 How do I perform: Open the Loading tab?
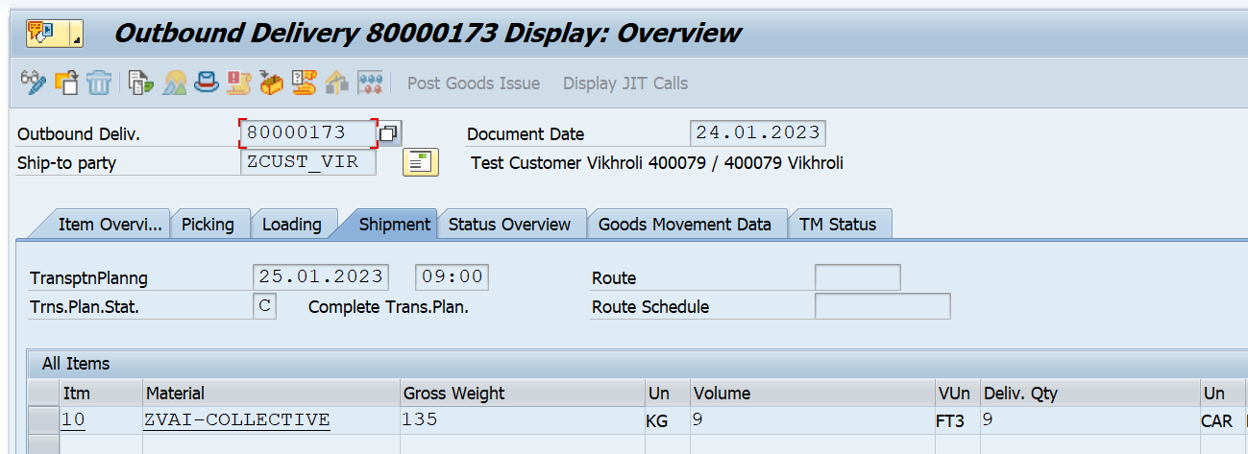coord(292,225)
